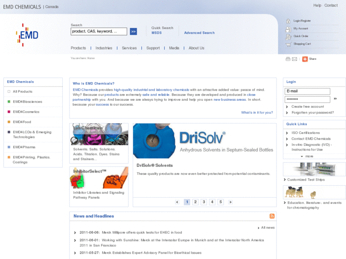The image size is (346, 259).
Task: Open EMD4Pharma category
Action: [24, 147]
